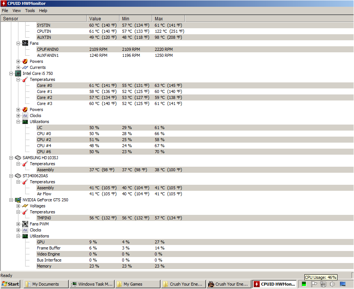This screenshot has width=354, height=289.
Task: Collapse Temperatures under Intel Core i5 750
Action: 18,80
